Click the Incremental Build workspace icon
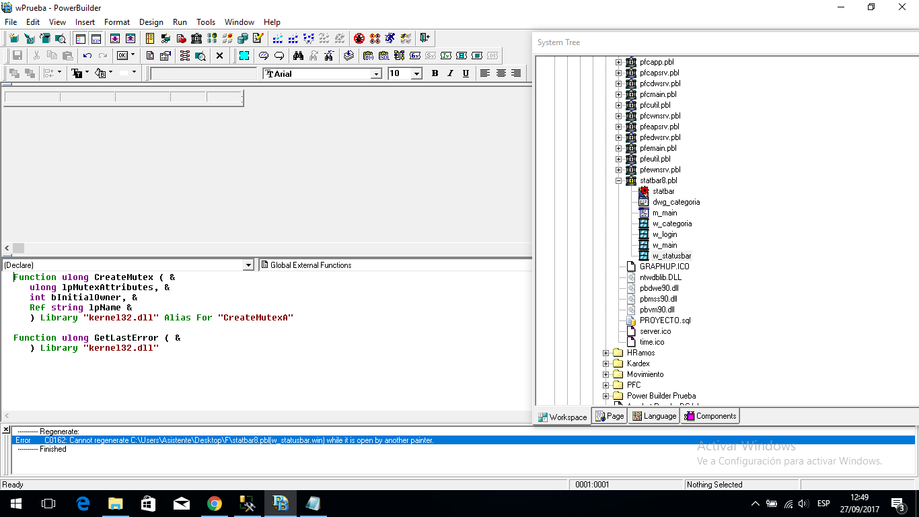Image resolution: width=919 pixels, height=517 pixels. point(277,38)
